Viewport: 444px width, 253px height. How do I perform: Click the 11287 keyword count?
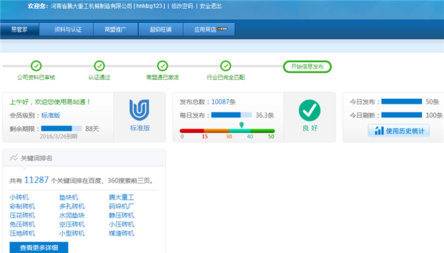(x=36, y=180)
